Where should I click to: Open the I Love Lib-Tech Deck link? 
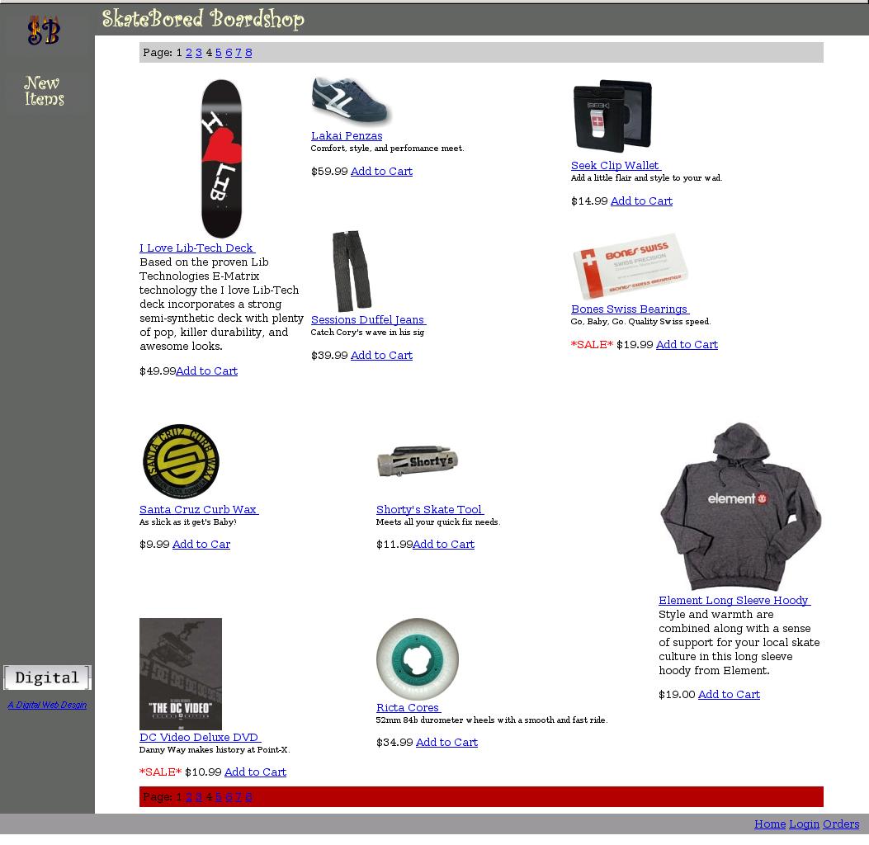pyautogui.click(x=196, y=248)
